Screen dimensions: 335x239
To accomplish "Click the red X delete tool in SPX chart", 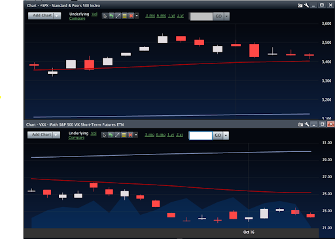I will [131, 16].
